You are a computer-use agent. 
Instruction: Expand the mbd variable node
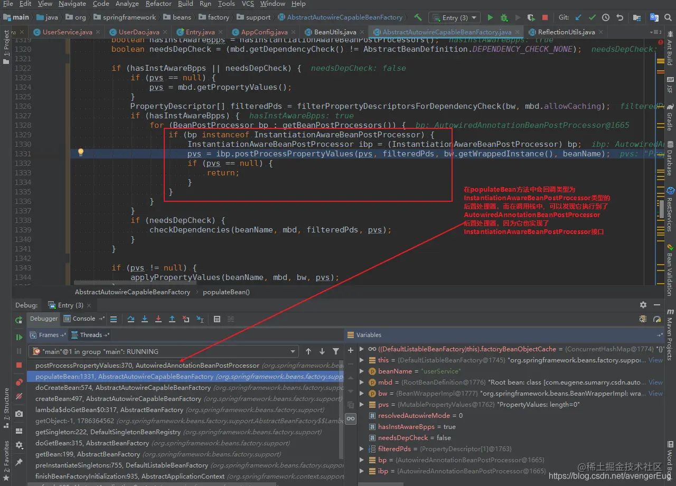362,382
